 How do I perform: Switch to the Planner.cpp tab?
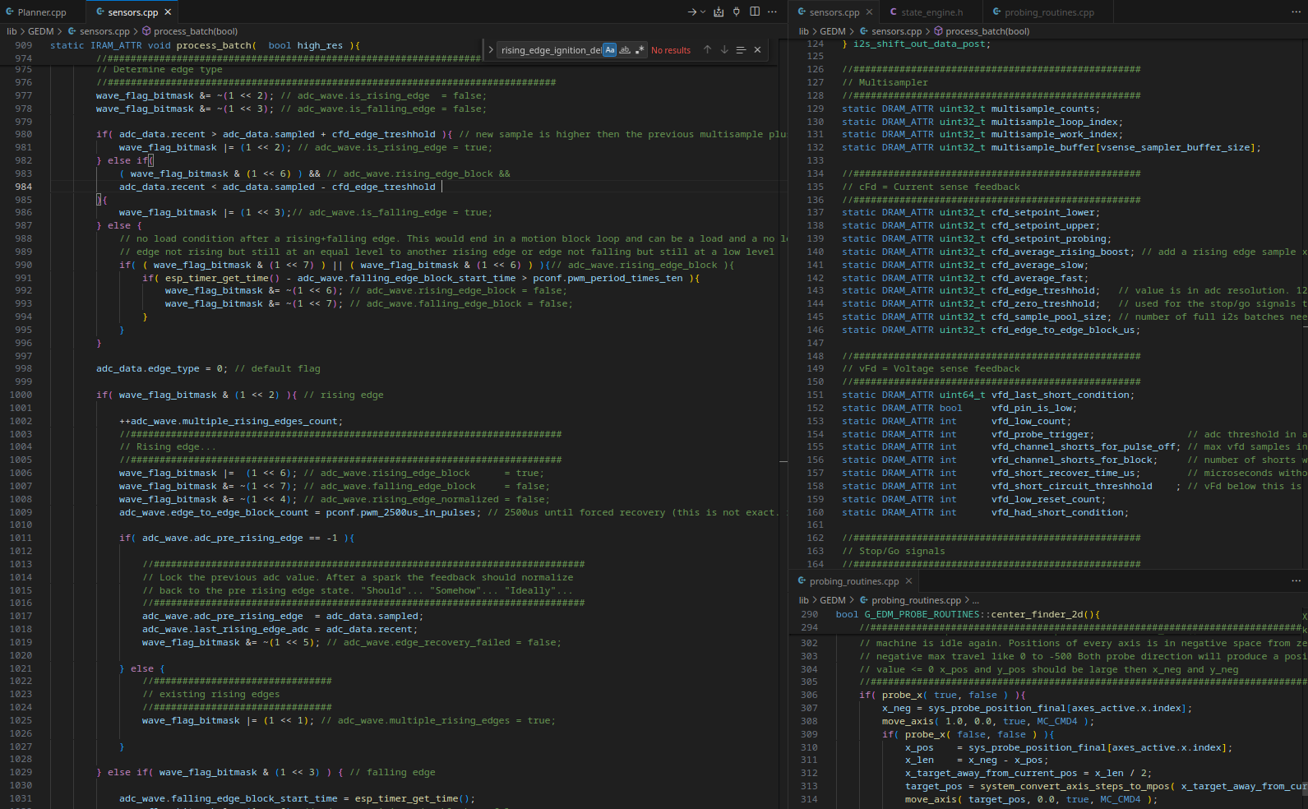pos(41,12)
